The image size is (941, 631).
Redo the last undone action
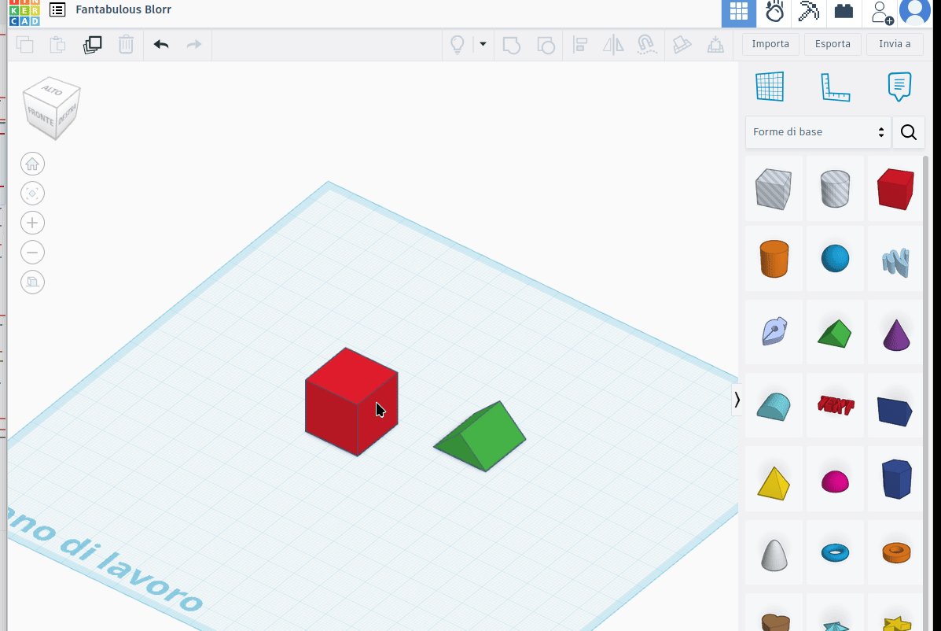tap(194, 44)
